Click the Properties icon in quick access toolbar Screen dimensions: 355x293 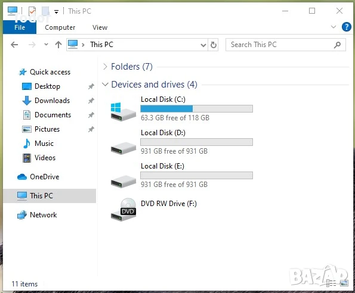tap(32, 11)
